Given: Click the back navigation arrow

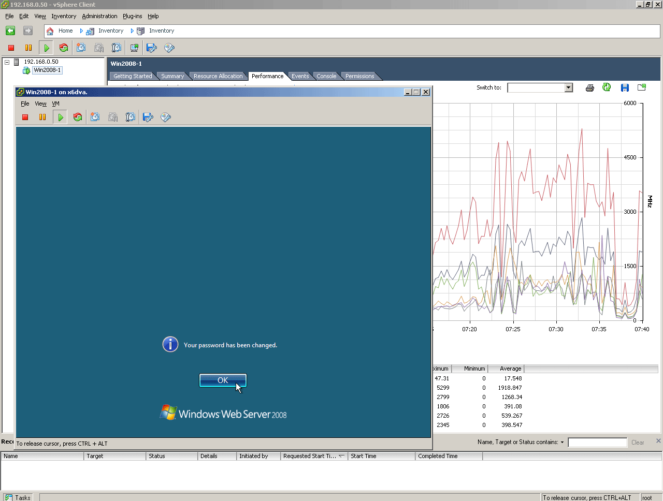Looking at the screenshot, I should 10,31.
